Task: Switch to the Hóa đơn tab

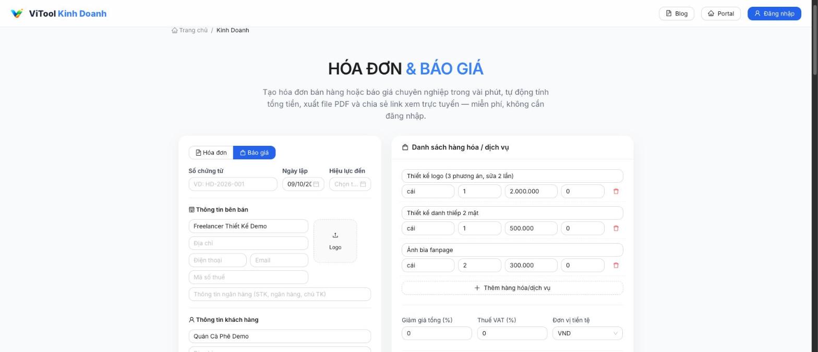Action: tap(211, 153)
